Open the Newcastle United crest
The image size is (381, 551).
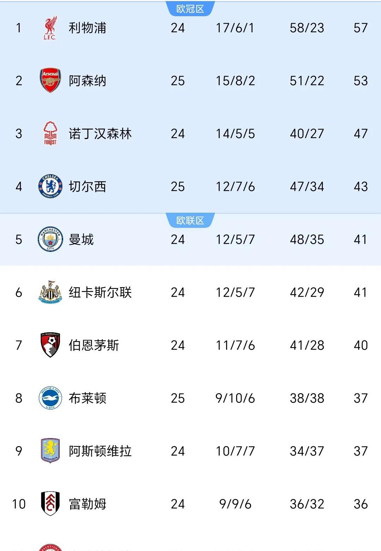tap(50, 292)
